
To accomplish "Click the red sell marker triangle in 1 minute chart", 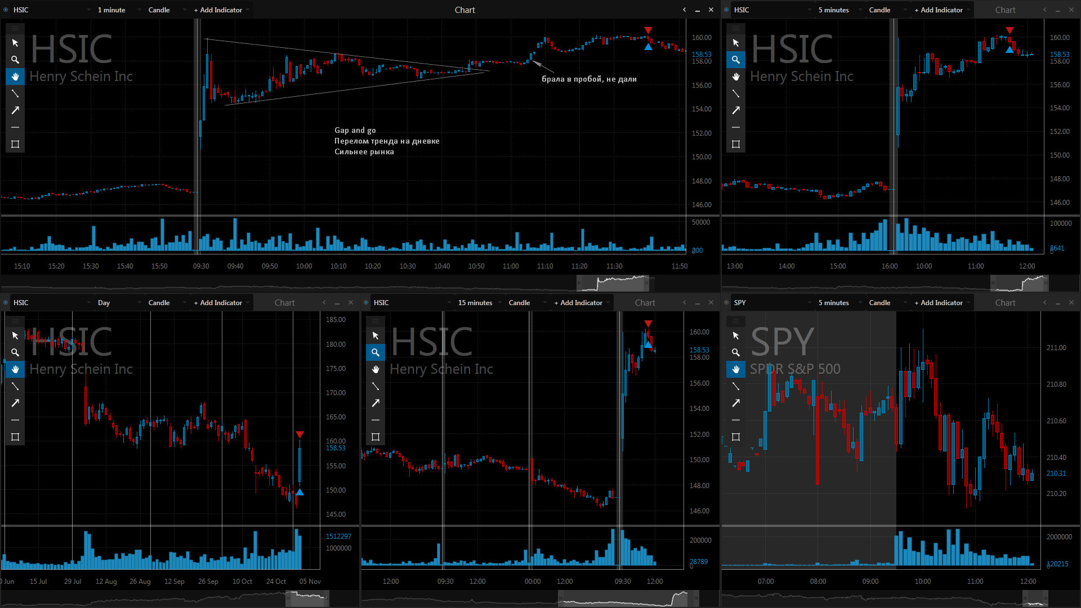I will pos(649,30).
